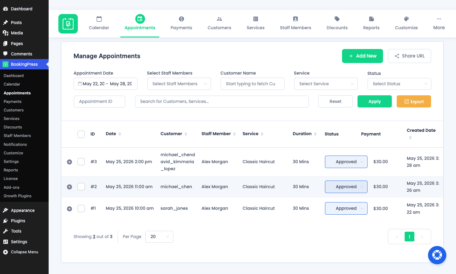456x274 pixels.
Task: Click the next page arrow in pagination
Action: click(x=422, y=237)
